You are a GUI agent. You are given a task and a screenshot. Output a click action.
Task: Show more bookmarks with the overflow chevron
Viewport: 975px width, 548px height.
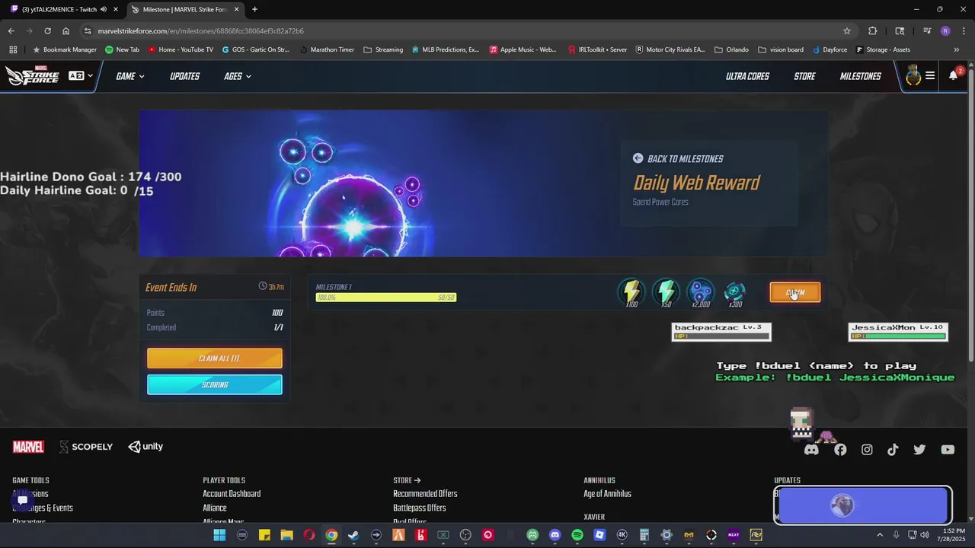(957, 49)
